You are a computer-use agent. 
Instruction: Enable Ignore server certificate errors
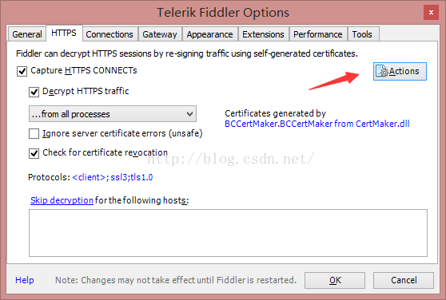tap(34, 133)
